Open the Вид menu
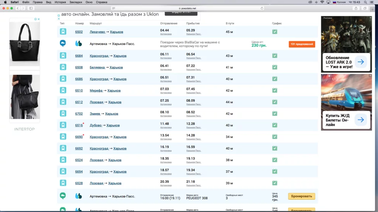 48,2
